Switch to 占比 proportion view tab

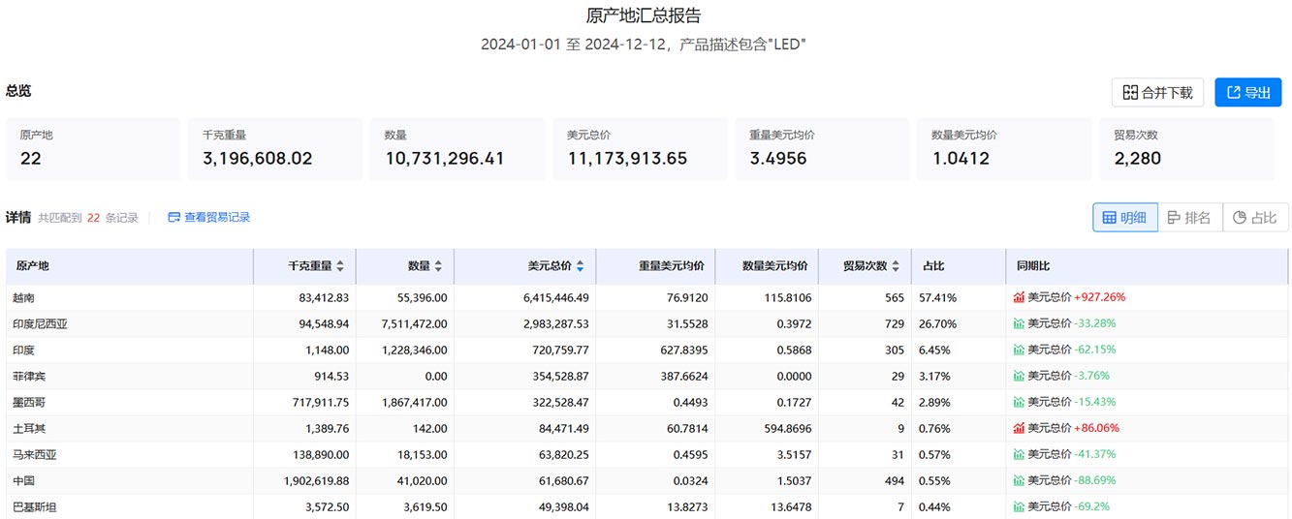click(x=1255, y=218)
